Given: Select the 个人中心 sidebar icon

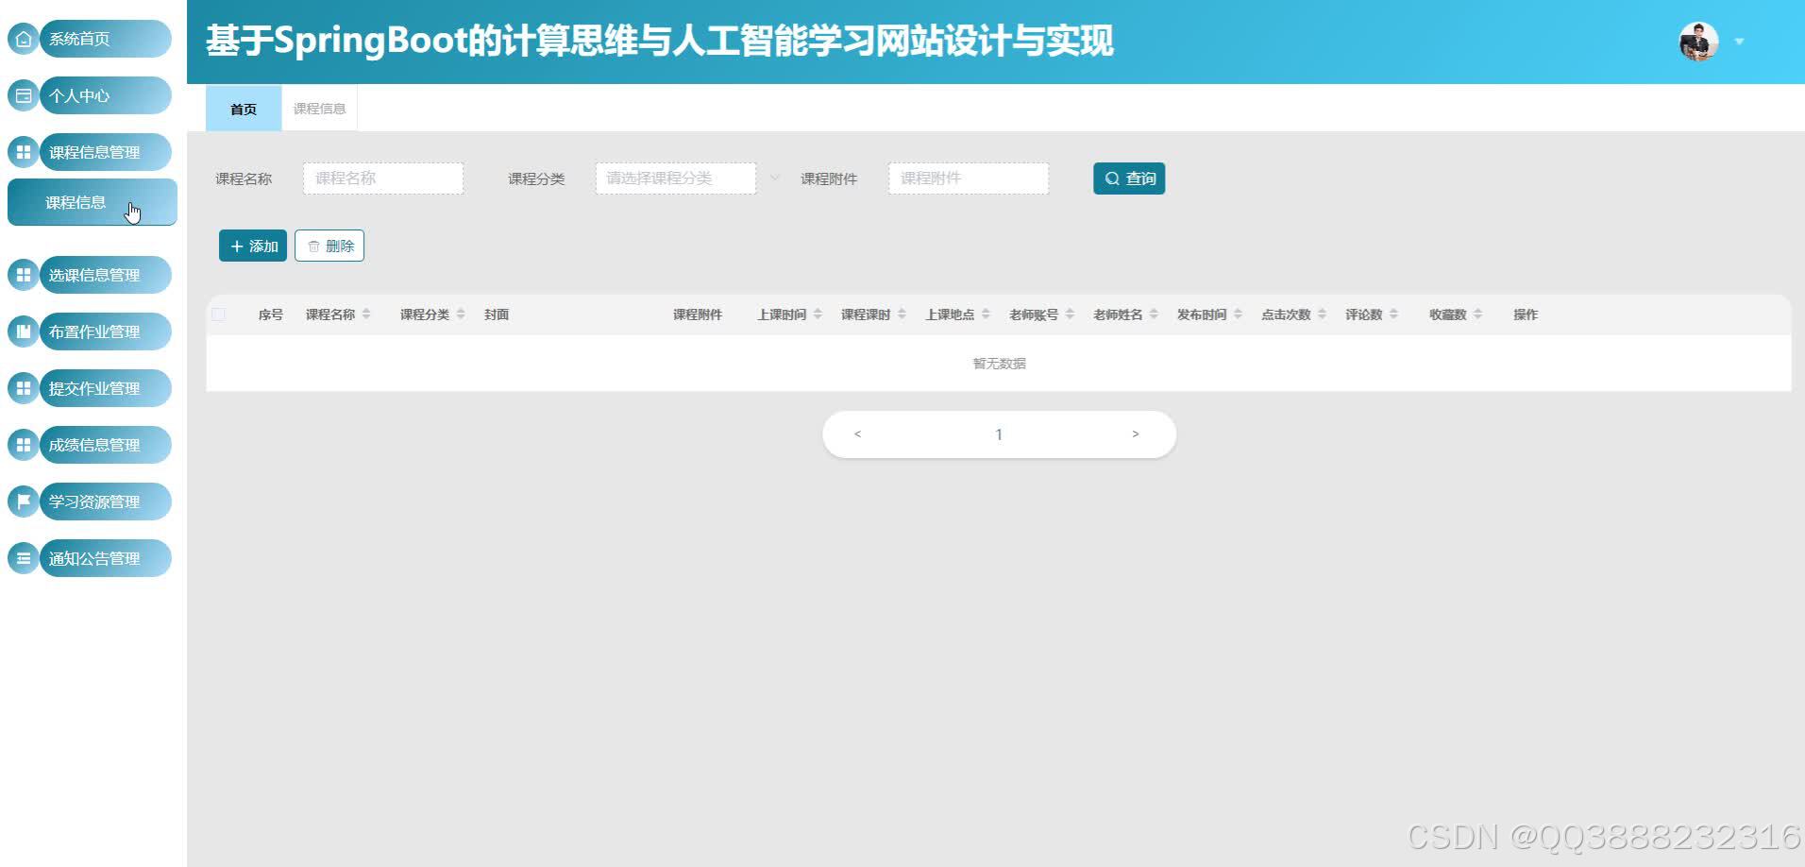Looking at the screenshot, I should [x=22, y=94].
